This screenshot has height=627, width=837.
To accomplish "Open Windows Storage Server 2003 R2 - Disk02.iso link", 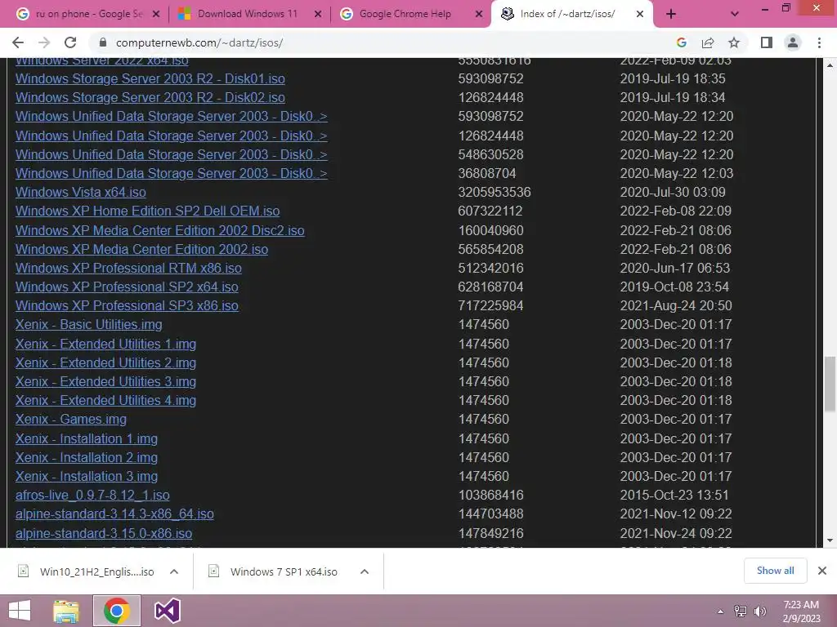I will pyautogui.click(x=150, y=98).
